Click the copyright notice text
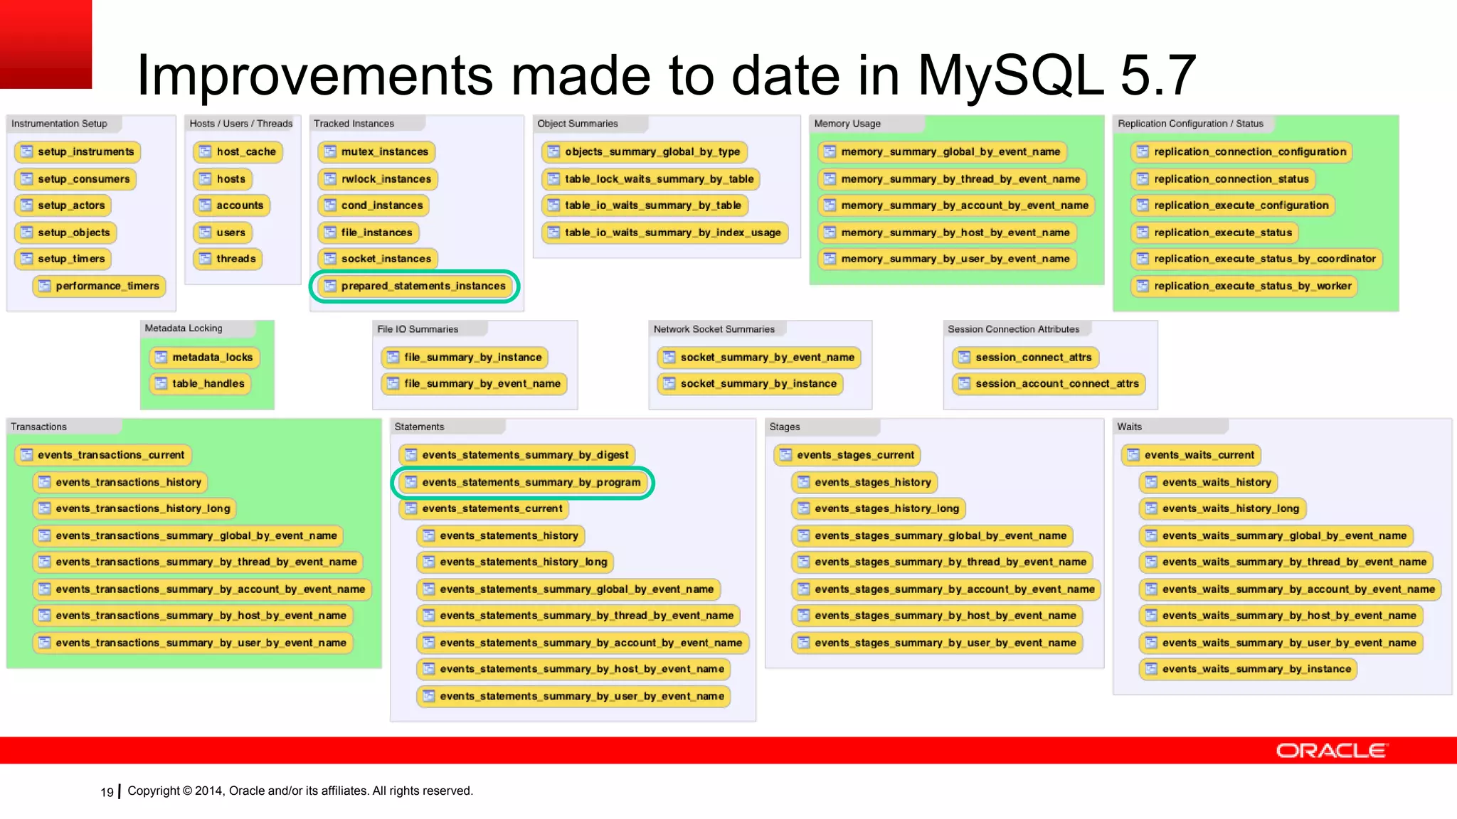The width and height of the screenshot is (1457, 819). 300,791
